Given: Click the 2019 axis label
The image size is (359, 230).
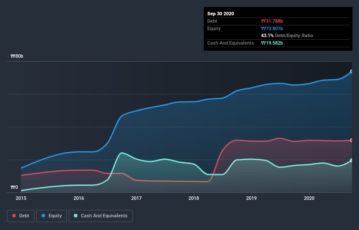Looking at the screenshot, I should [x=251, y=198].
